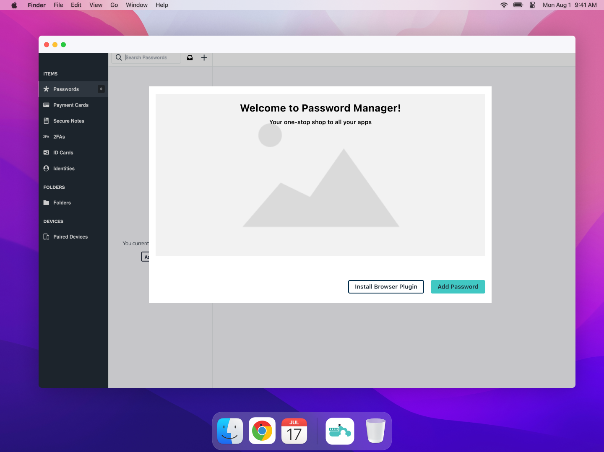Open Payment Cards via its card icon
This screenshot has height=452, width=604.
(x=46, y=105)
